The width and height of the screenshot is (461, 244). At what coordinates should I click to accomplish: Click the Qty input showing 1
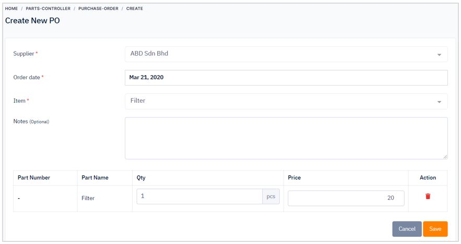pyautogui.click(x=199, y=196)
